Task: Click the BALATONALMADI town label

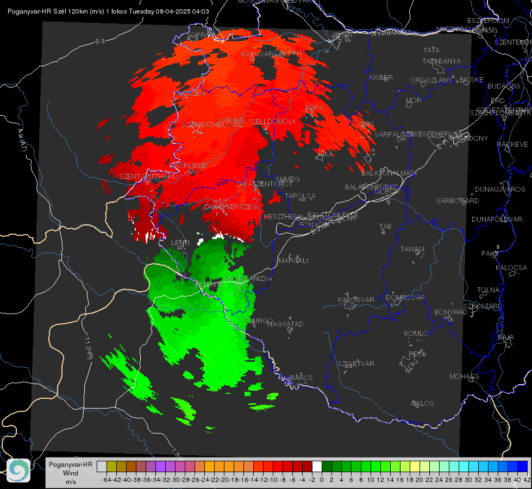Action: [x=389, y=173]
